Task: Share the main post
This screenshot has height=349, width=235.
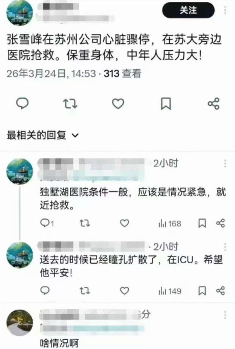Action: (214, 104)
